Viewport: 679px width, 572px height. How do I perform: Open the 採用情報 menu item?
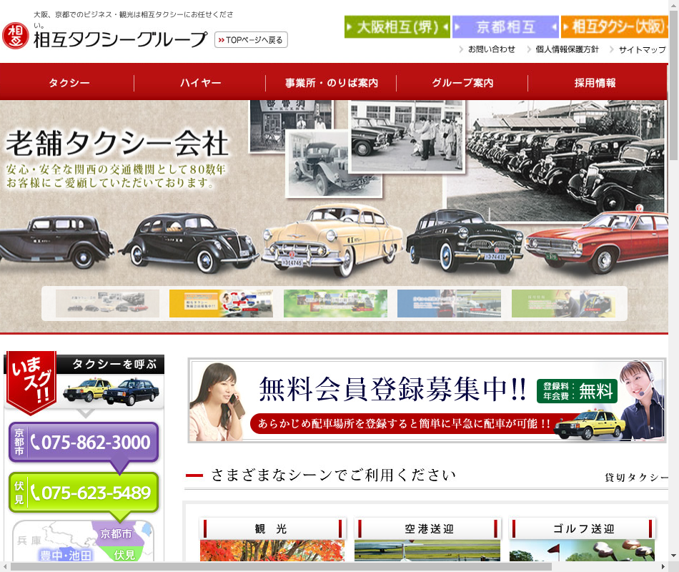click(x=595, y=83)
